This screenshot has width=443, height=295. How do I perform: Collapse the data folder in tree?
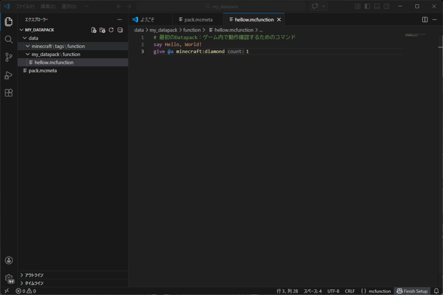pyautogui.click(x=33, y=38)
